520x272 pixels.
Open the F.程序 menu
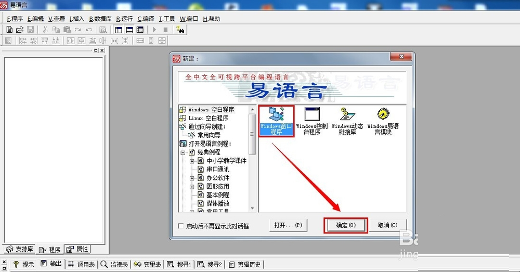pos(15,19)
